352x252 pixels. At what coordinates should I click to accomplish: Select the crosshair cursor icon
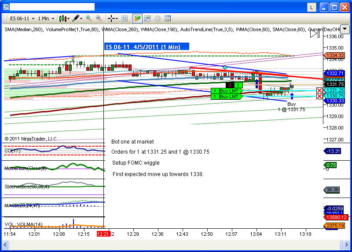(x=111, y=18)
